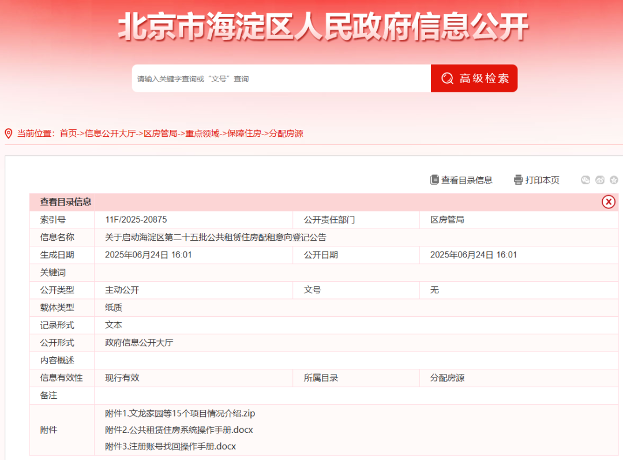Viewport: 623px width, 460px height.
Task: Click the star favorite share icon
Action: pyautogui.click(x=614, y=180)
